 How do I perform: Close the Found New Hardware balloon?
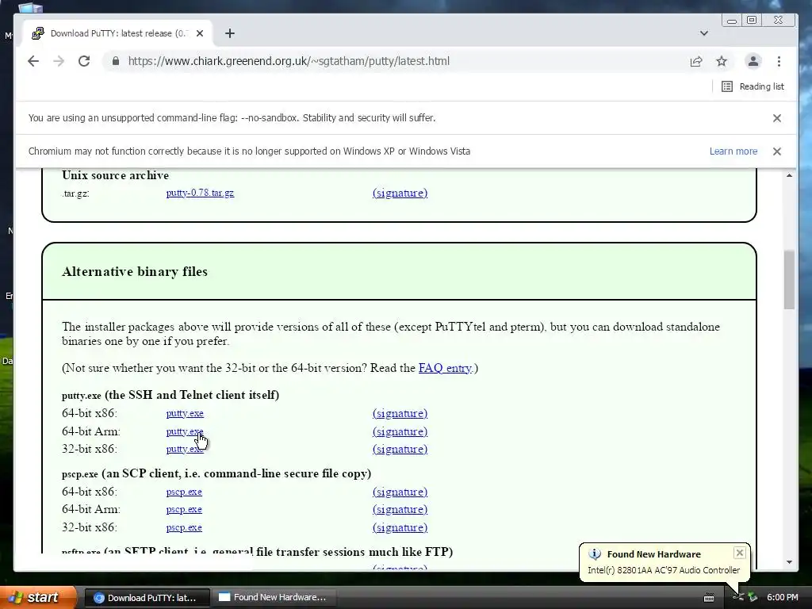point(740,553)
